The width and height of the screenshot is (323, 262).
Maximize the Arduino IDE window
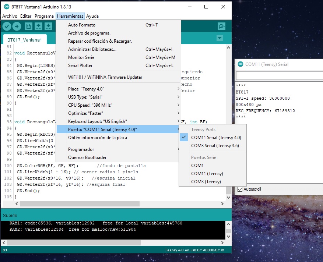206,7
